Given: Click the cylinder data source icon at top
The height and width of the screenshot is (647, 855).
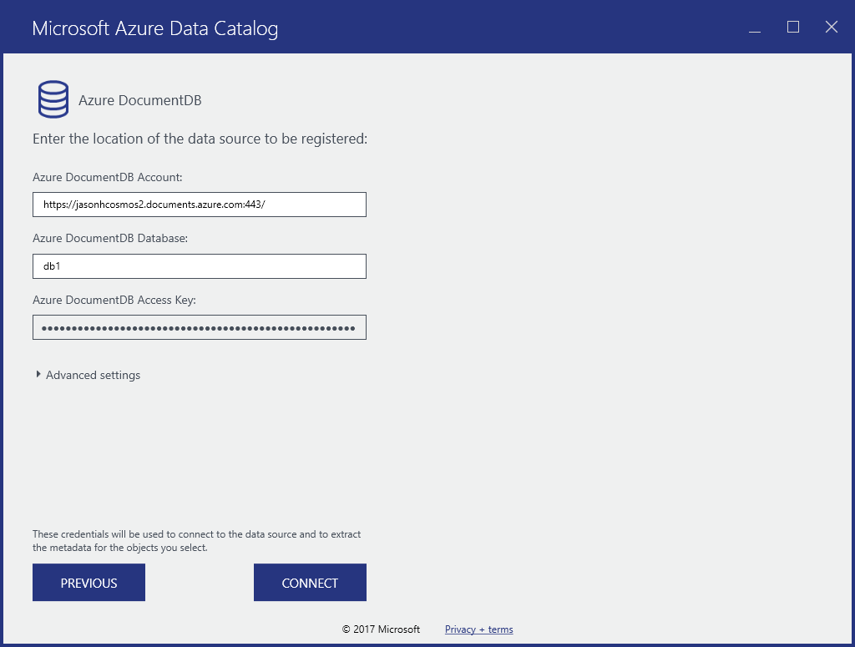Looking at the screenshot, I should pos(53,99).
